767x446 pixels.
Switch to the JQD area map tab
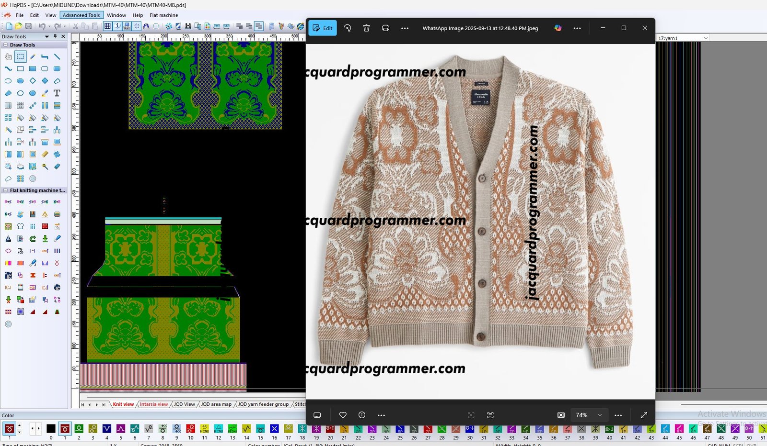[216, 404]
